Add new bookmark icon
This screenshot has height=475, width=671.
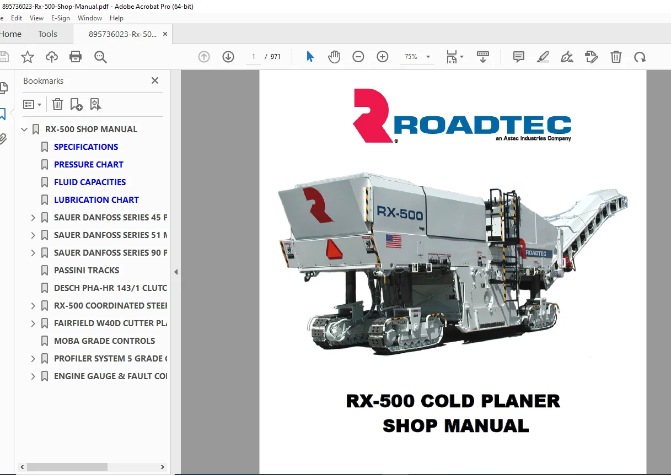[77, 104]
